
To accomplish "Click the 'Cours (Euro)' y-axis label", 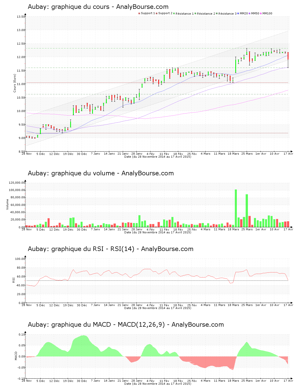I will [x=15, y=83].
